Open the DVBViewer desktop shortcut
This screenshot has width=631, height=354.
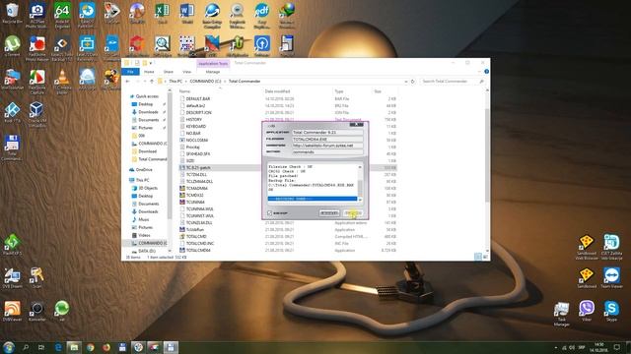pyautogui.click(x=12, y=311)
